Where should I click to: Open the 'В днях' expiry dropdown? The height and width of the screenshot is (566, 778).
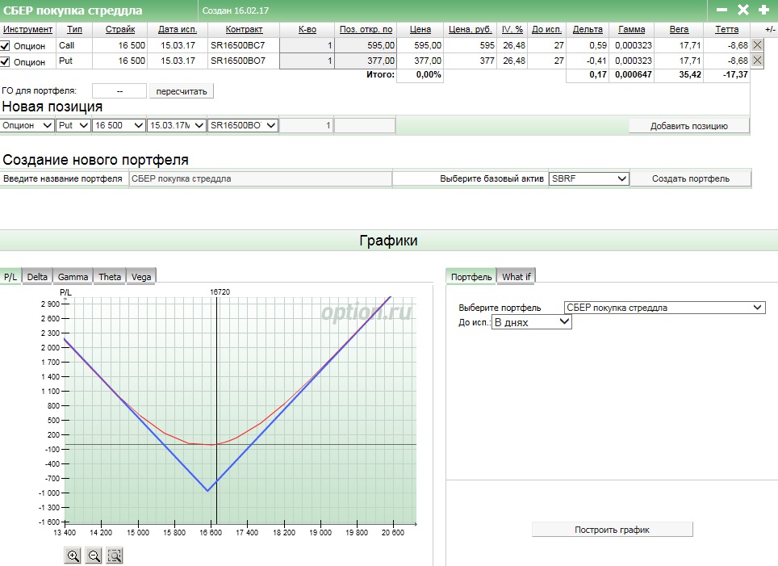pos(531,321)
